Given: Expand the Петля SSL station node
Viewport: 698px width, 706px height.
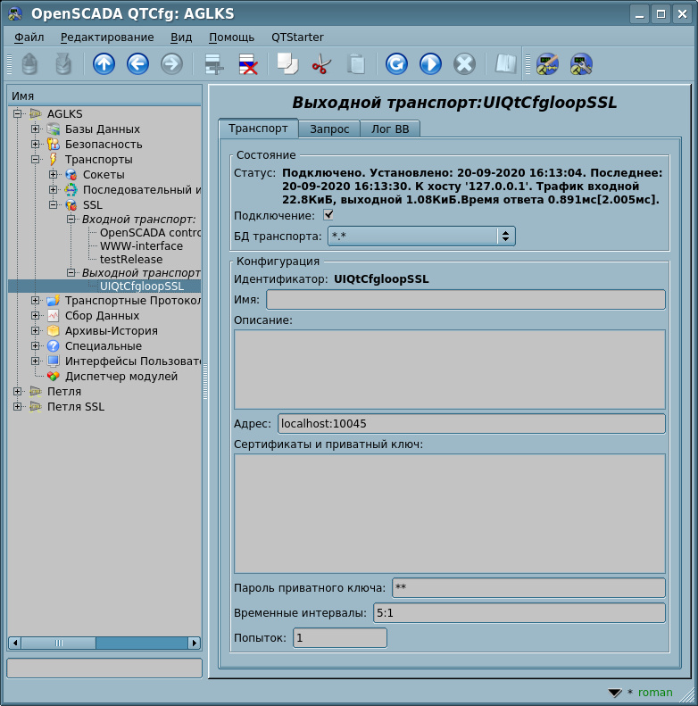Looking at the screenshot, I should (x=17, y=407).
